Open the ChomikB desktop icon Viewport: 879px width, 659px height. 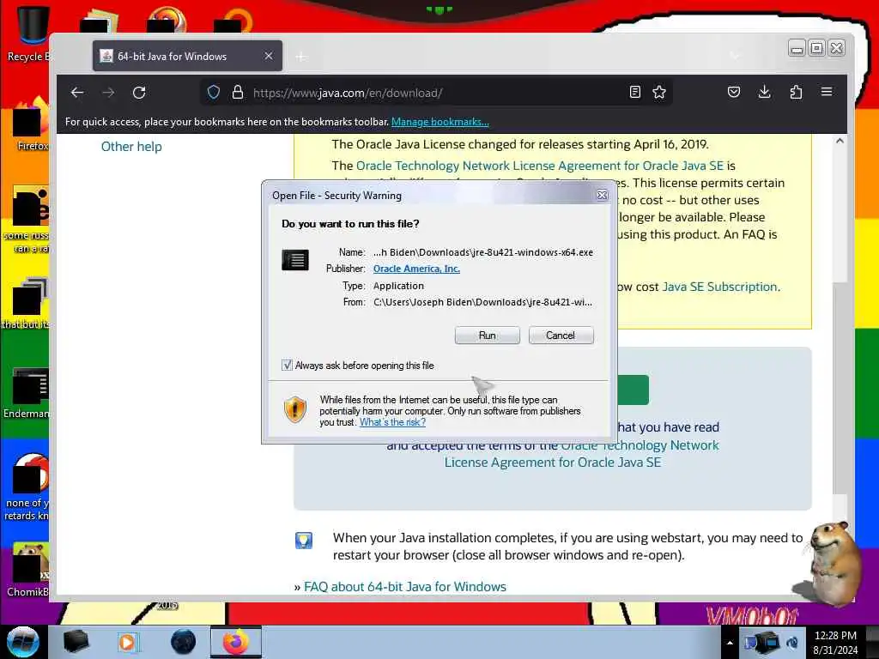point(28,569)
